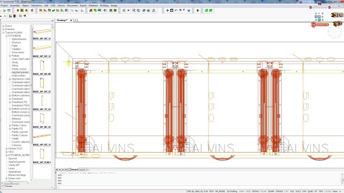
Task: Click the green undo arrow icon
Action: click(176, 10)
